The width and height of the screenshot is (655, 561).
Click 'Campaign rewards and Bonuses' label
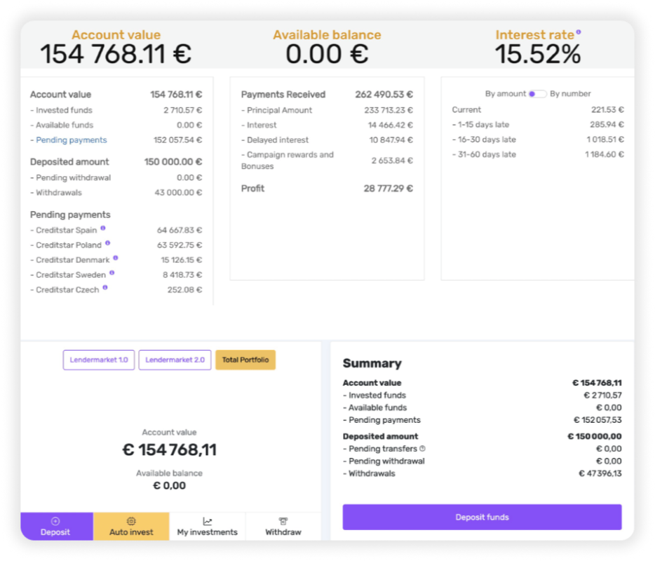click(288, 161)
